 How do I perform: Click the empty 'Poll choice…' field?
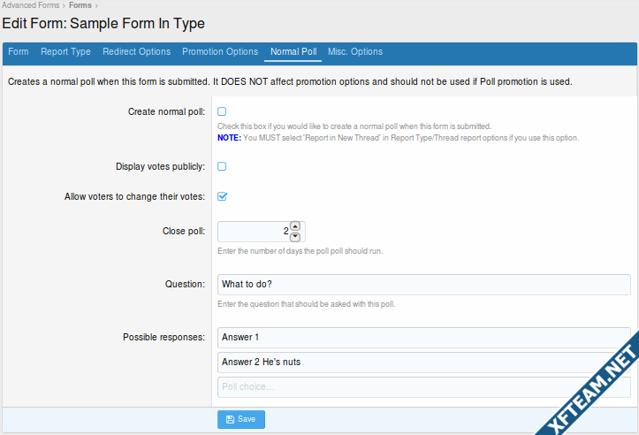tap(424, 387)
